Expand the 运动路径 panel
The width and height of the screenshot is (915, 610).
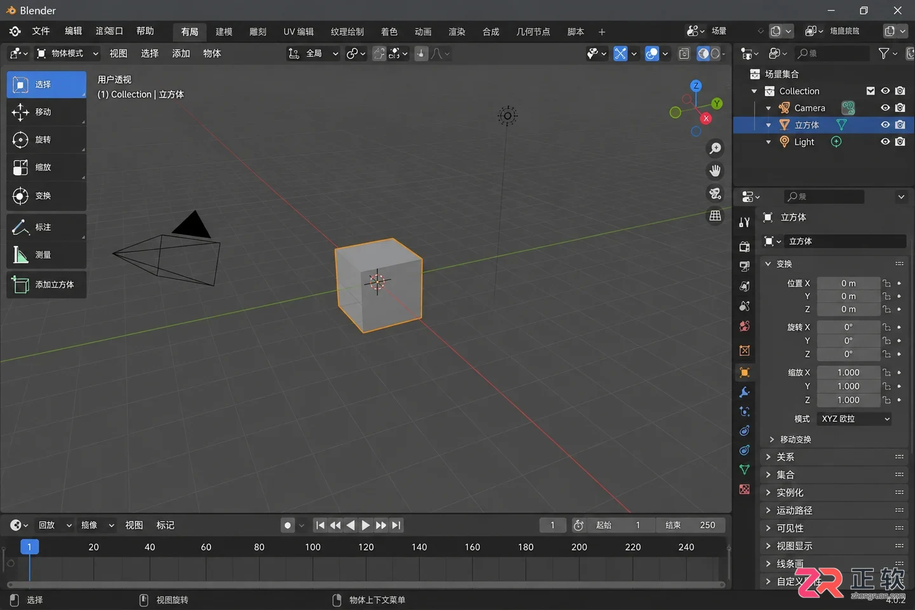pos(834,511)
